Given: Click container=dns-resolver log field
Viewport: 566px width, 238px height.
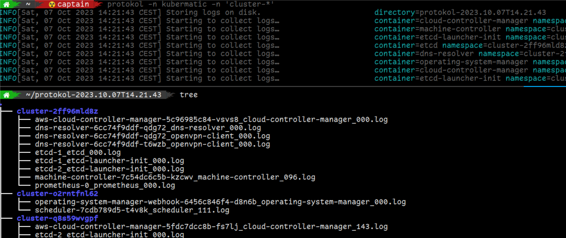Looking at the screenshot, I should [424, 54].
